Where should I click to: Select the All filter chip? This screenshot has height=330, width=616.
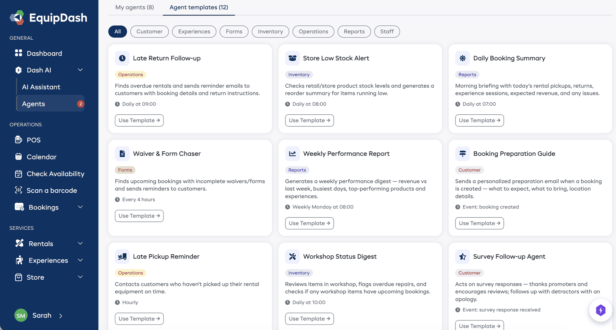(117, 31)
